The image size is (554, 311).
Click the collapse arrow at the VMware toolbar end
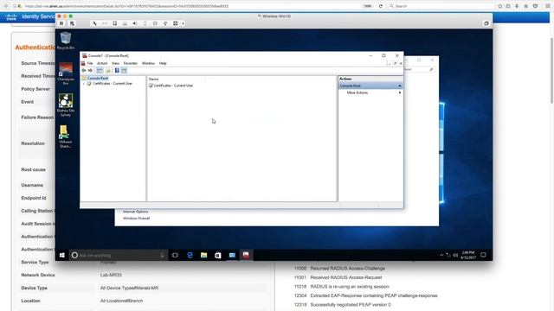click(183, 23)
